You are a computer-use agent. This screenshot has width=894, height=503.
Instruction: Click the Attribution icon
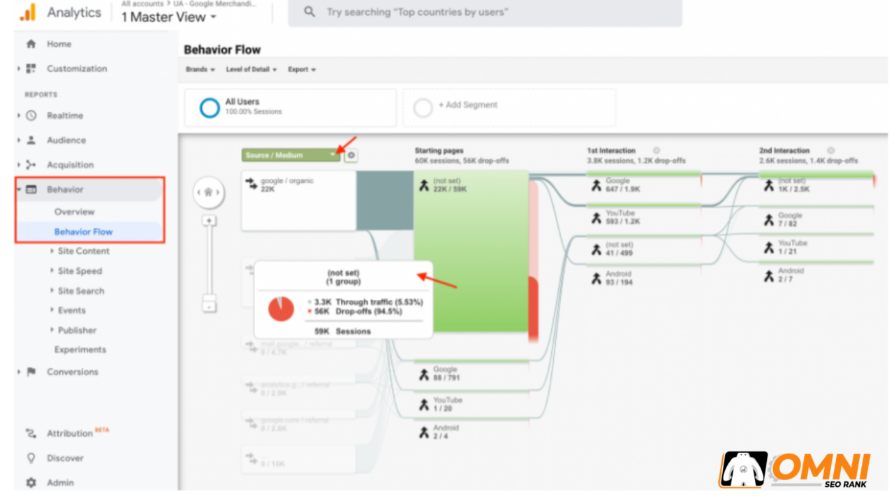(31, 433)
